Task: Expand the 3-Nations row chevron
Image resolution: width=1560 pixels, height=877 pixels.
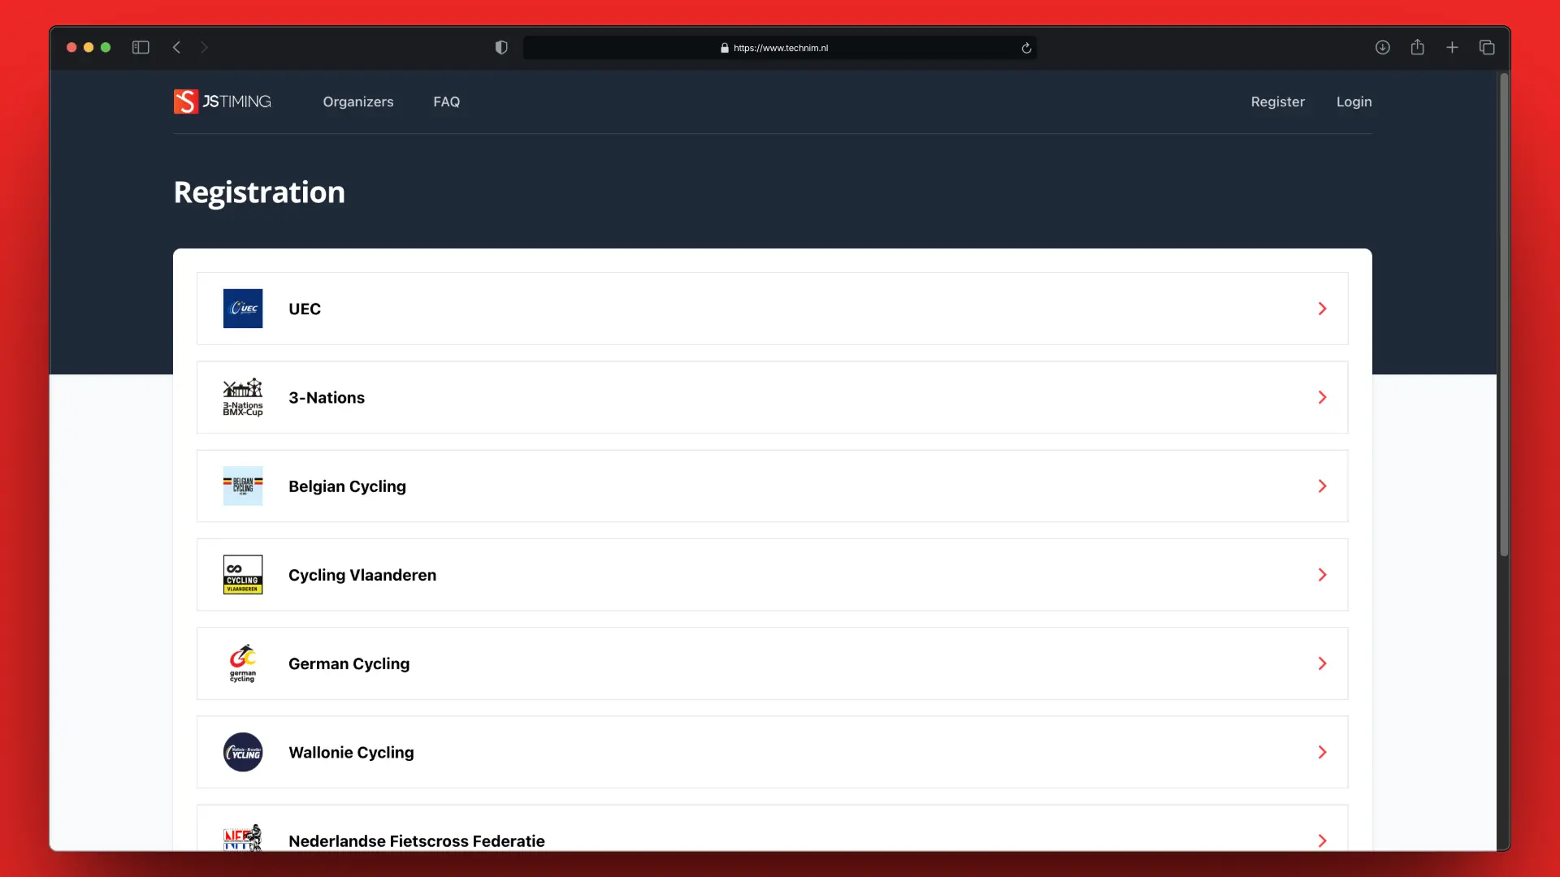Action: (x=1322, y=397)
